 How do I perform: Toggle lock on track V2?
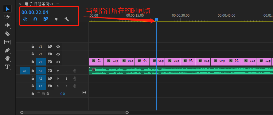click(33, 54)
